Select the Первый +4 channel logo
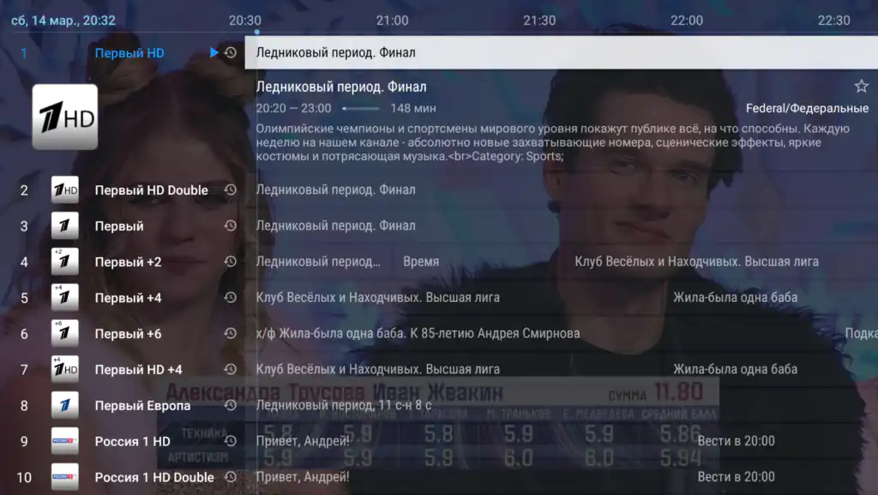Viewport: 878px width, 495px height. point(65,298)
